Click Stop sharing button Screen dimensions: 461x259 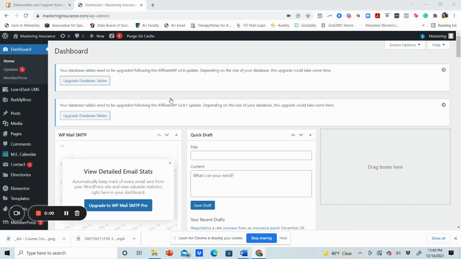click(261, 238)
